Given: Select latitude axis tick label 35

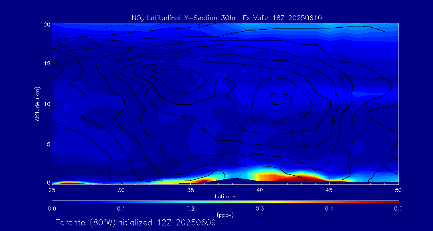Looking at the screenshot, I should pos(190,190).
